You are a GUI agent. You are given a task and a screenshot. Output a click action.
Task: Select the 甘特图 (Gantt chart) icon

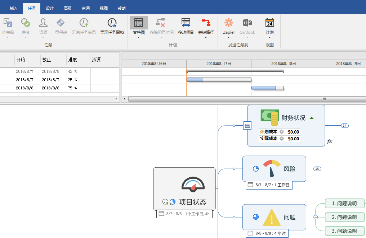(x=138, y=22)
